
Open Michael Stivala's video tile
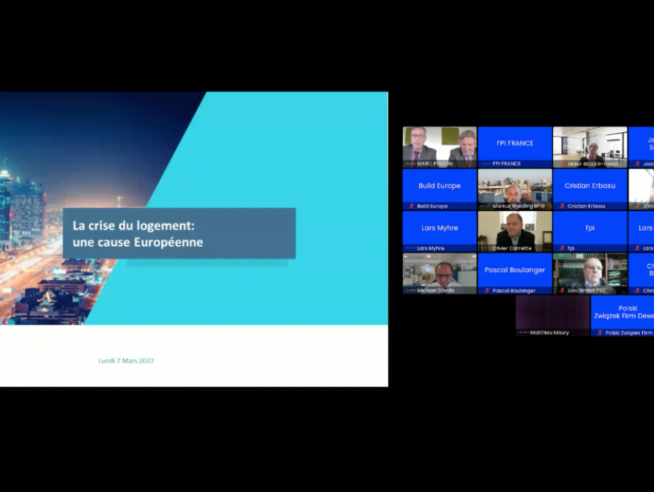pyautogui.click(x=439, y=273)
